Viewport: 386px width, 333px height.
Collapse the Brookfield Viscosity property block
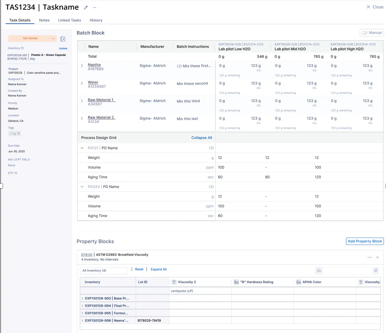(377, 257)
